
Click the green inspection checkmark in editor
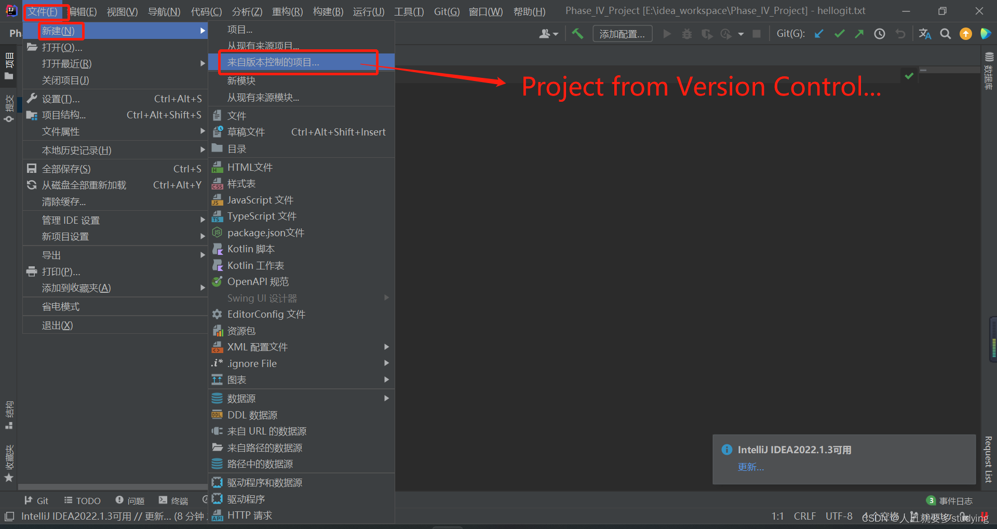(x=909, y=76)
